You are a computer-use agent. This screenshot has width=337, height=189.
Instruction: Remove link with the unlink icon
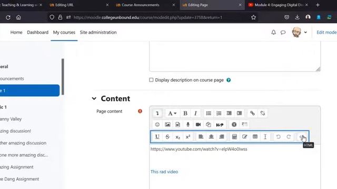(x=263, y=113)
